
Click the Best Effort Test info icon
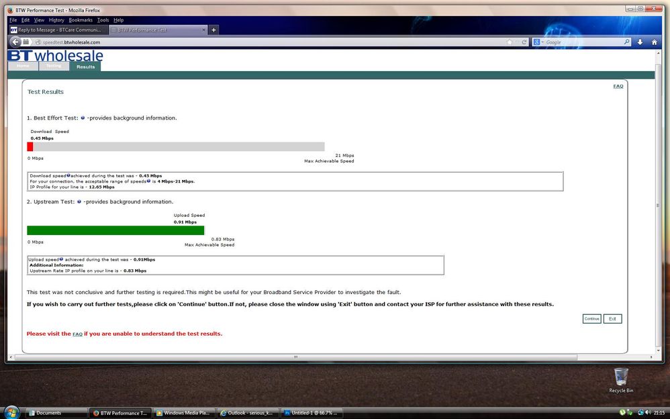83,118
